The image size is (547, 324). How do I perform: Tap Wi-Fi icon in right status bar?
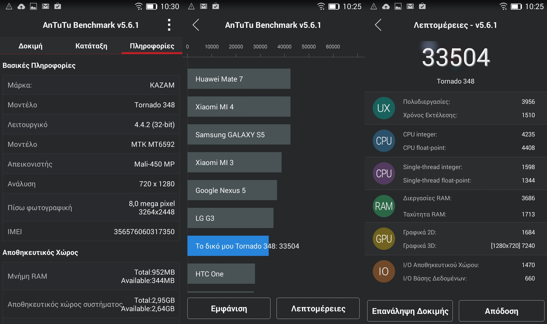[503, 6]
